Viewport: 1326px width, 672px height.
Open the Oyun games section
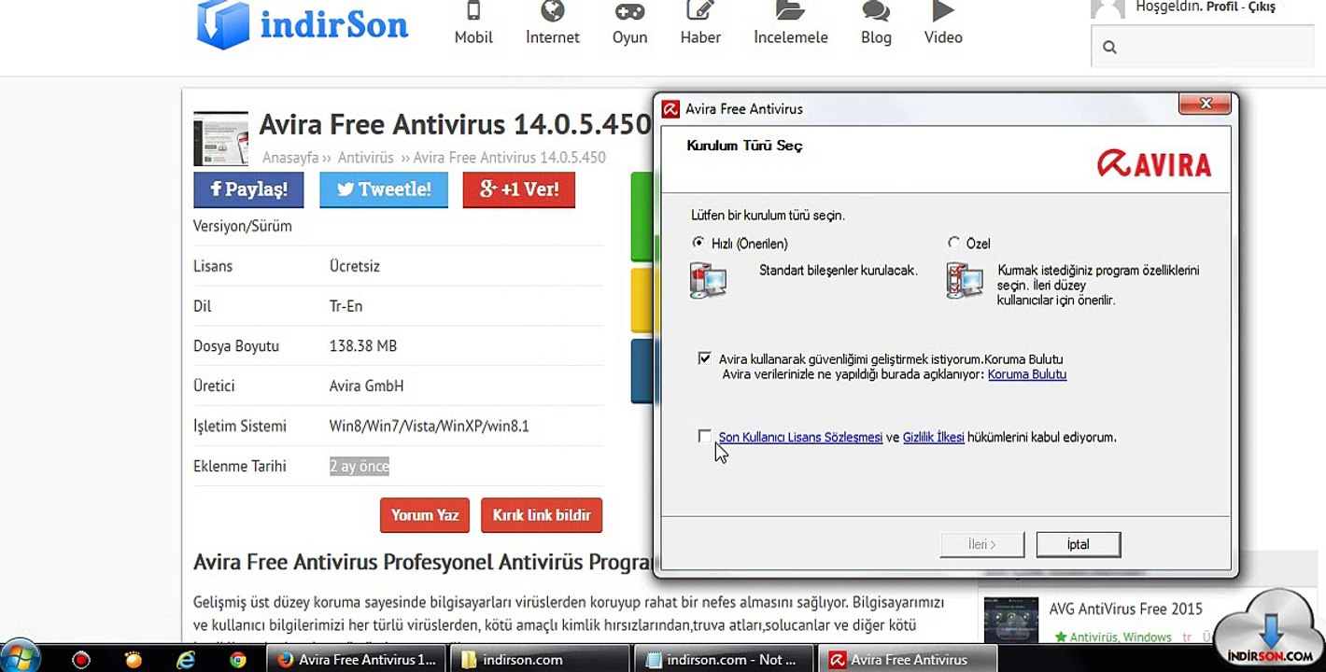[629, 24]
